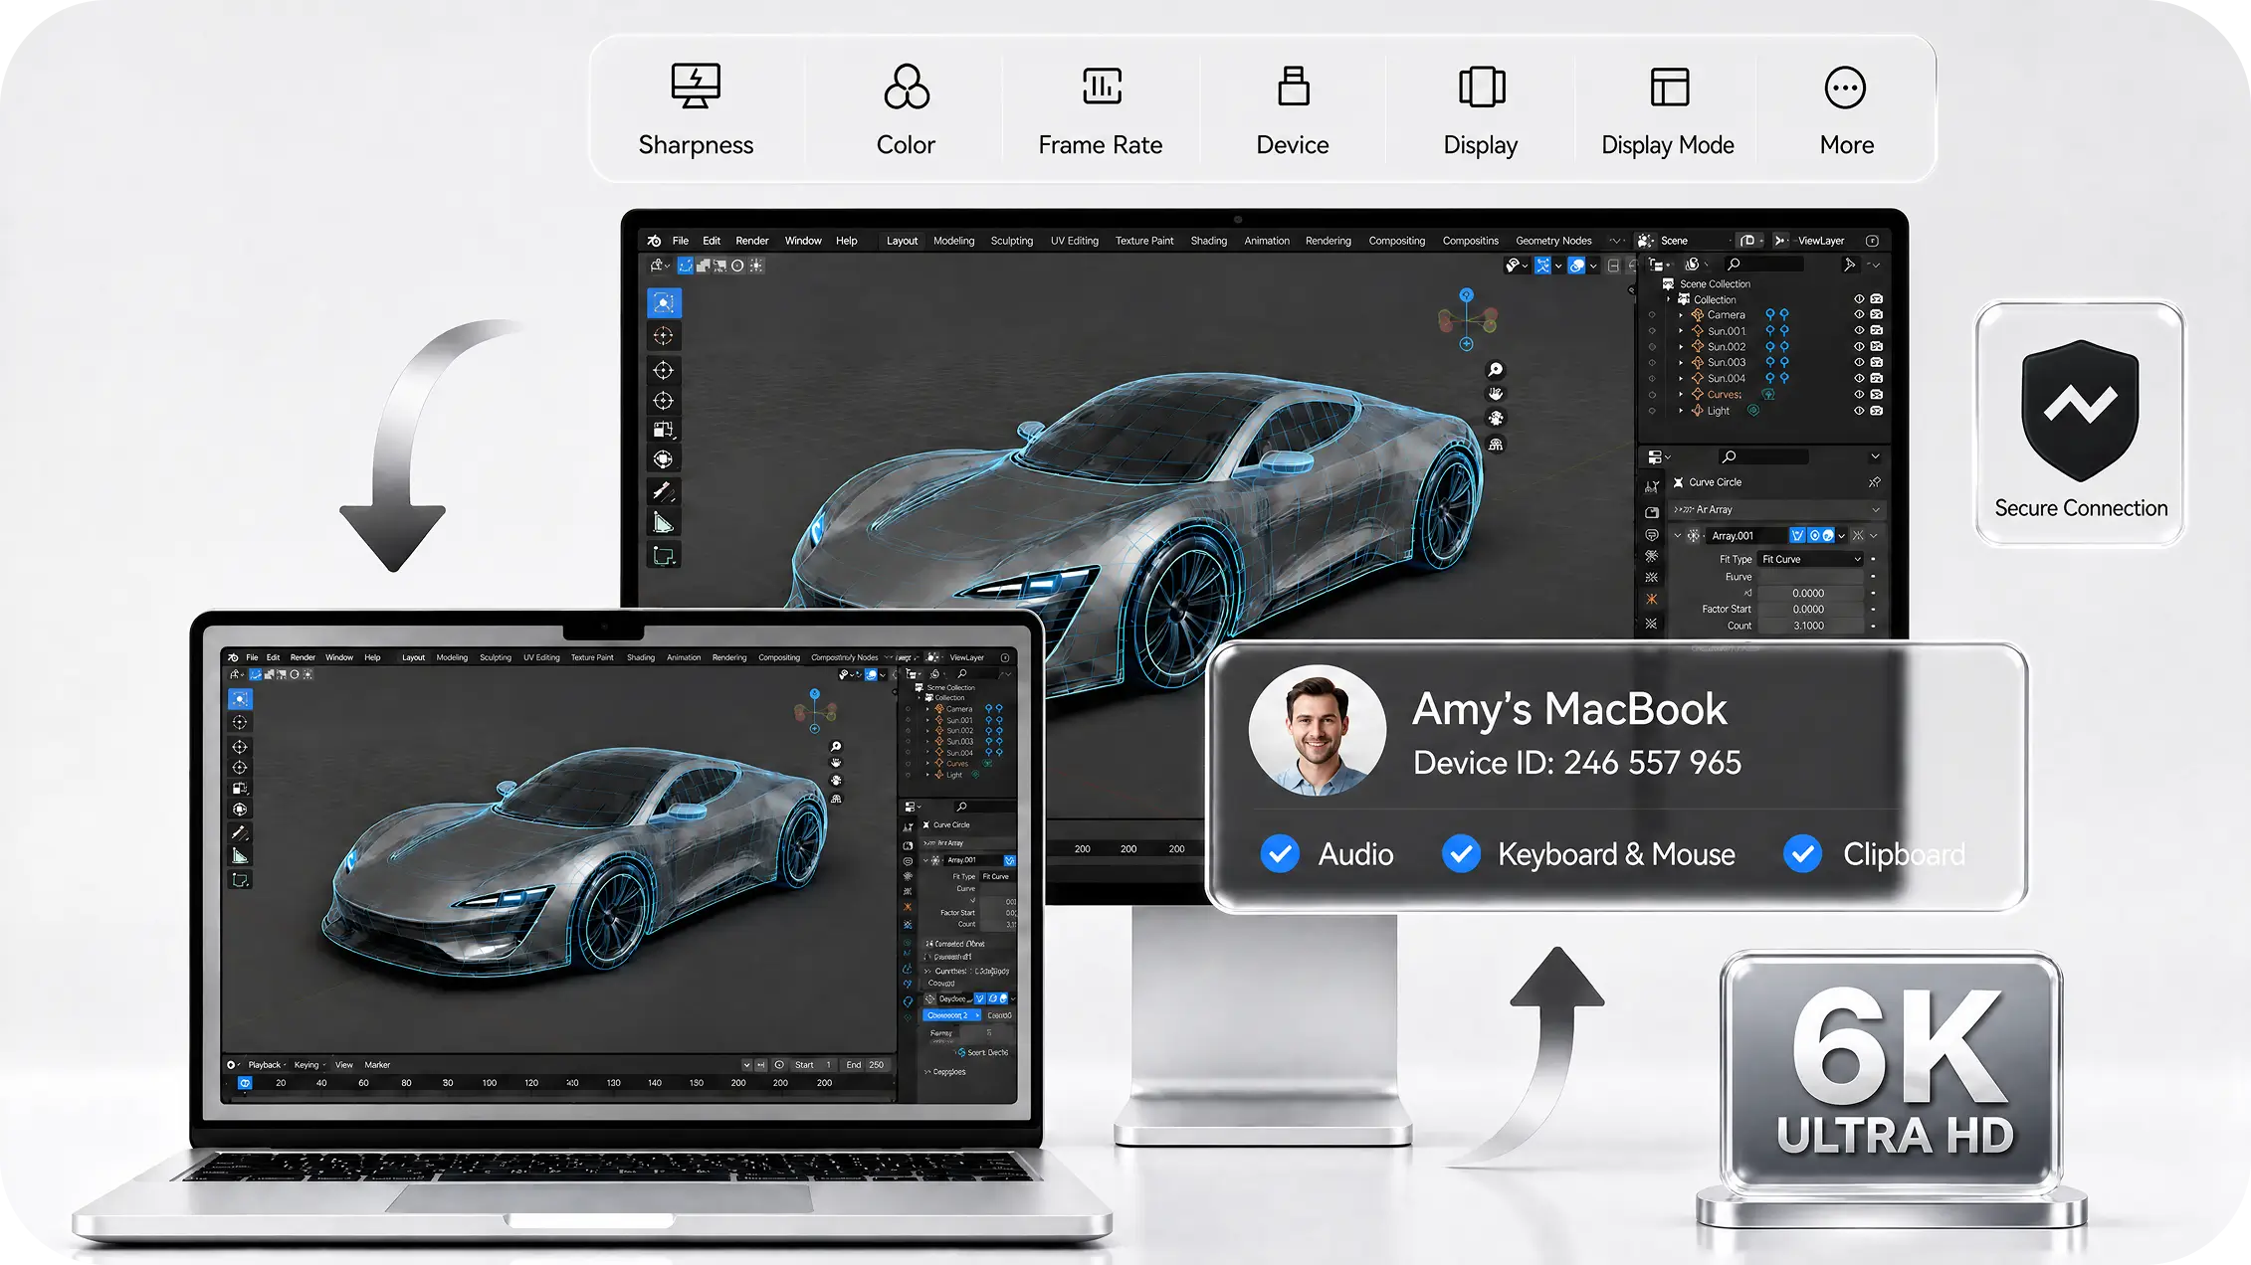Screen dimensions: 2251x1265
Task: Open the Frame Rate option
Action: pyautogui.click(x=1100, y=109)
